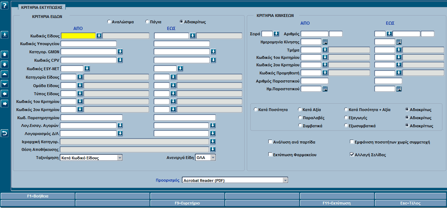This screenshot has width=447, height=214.
Task: Open lookup for Κωδικός ESY-NET ΑΠΟ field
Action: (87, 68)
